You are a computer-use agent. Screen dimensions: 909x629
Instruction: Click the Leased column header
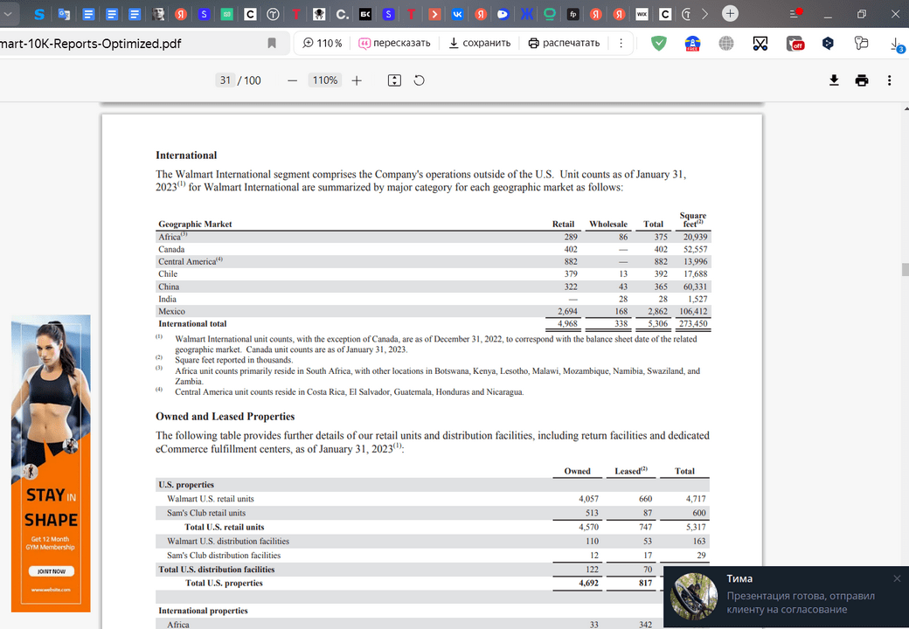coord(631,471)
